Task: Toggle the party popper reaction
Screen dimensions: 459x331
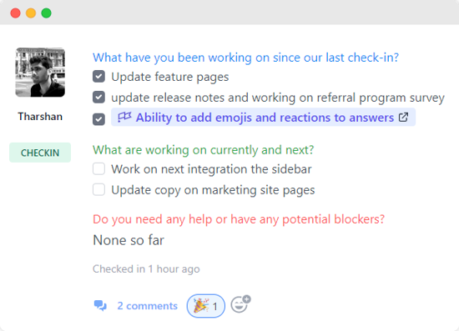Action: pos(206,306)
